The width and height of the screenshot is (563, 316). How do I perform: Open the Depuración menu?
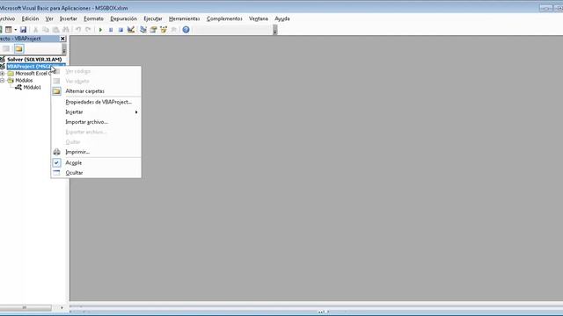pos(123,18)
